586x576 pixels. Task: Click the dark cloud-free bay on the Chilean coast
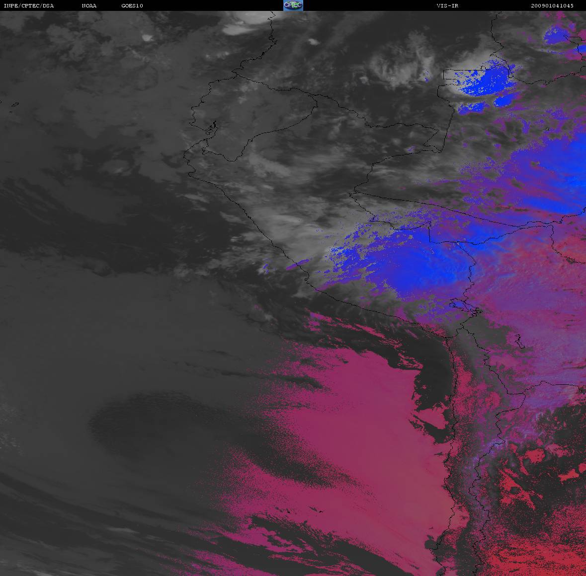tap(432, 377)
